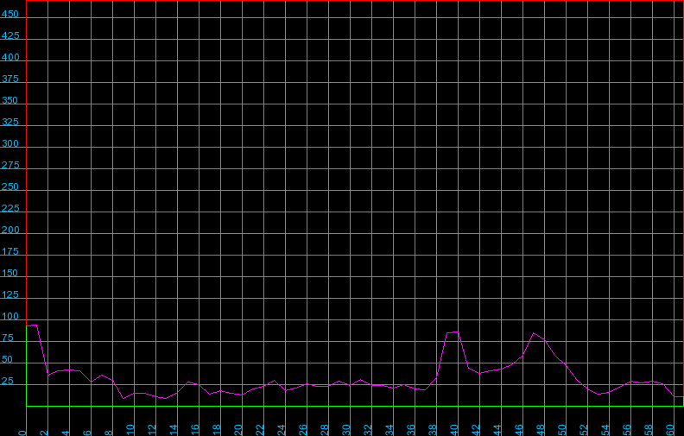Select the 52 X-axis label
684x436 pixels.
click(x=584, y=429)
